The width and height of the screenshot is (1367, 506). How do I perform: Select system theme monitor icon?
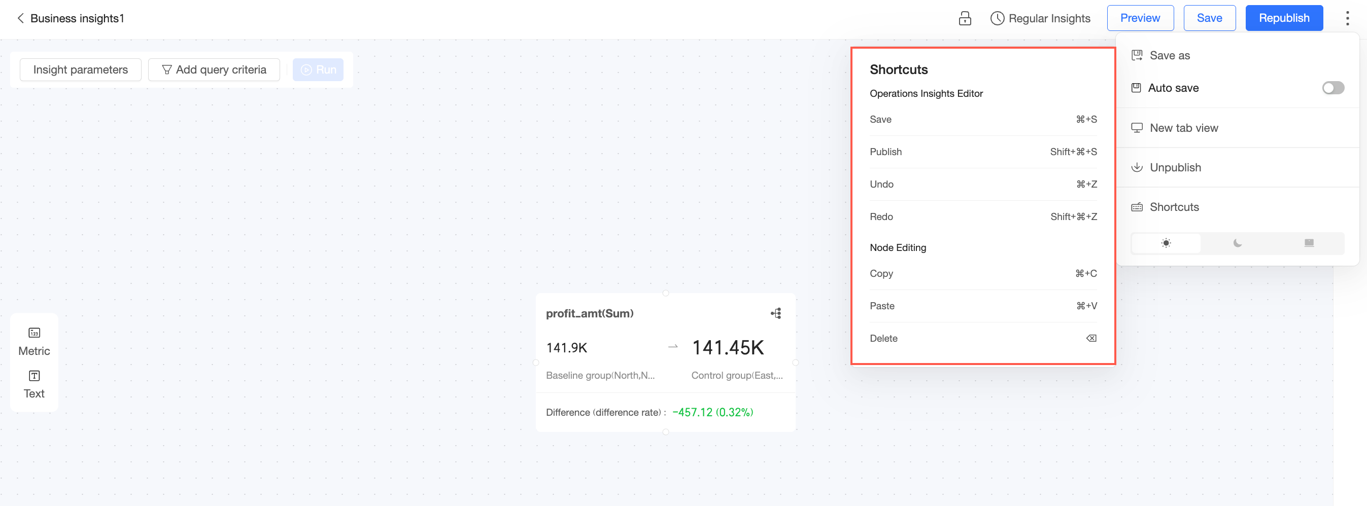tap(1309, 243)
